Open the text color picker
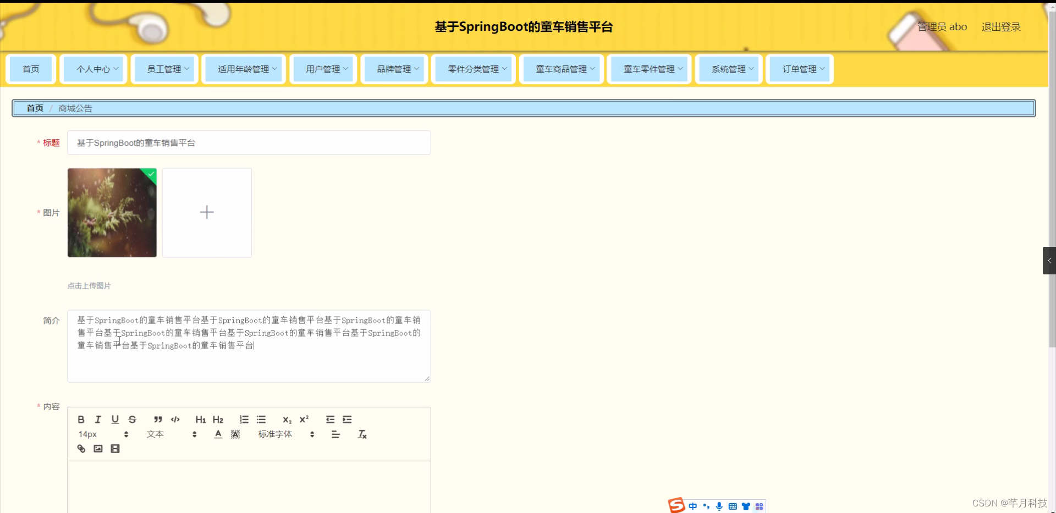The width and height of the screenshot is (1056, 513). click(x=218, y=434)
